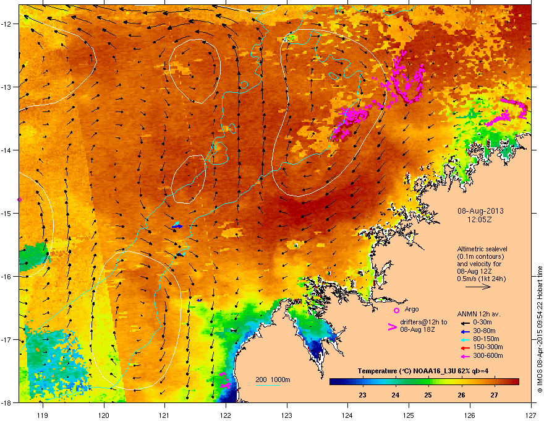The width and height of the screenshot is (544, 421).
Task: Click longitude axis label 123
Action: pos(287,415)
